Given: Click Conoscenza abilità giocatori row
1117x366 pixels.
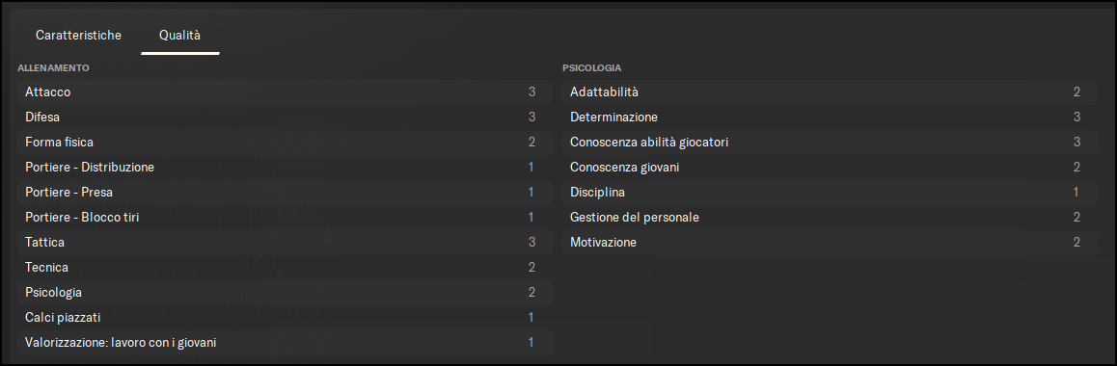Looking at the screenshot, I should 830,143.
